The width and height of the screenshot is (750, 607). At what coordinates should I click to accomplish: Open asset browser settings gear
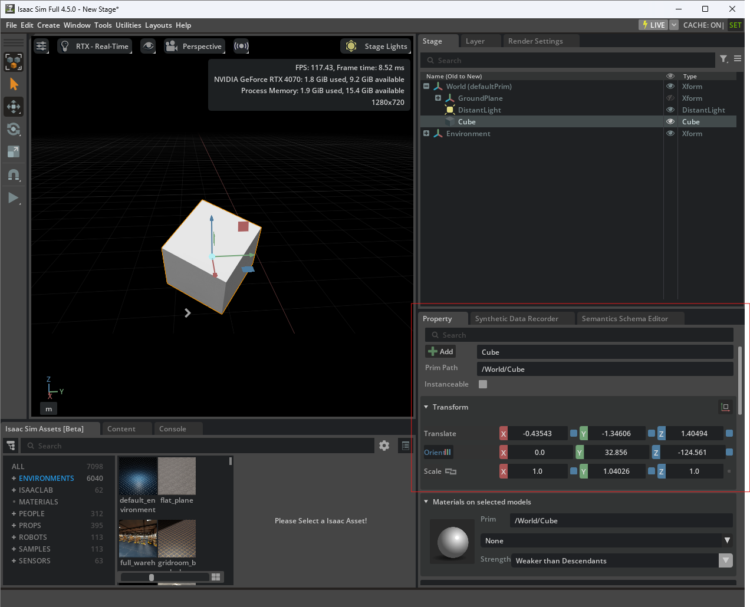[x=384, y=446]
